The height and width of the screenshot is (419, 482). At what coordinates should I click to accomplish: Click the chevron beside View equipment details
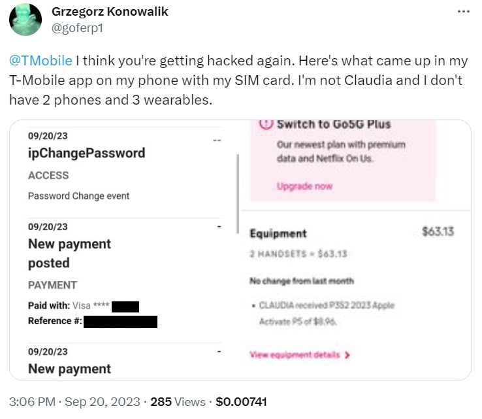coord(347,356)
